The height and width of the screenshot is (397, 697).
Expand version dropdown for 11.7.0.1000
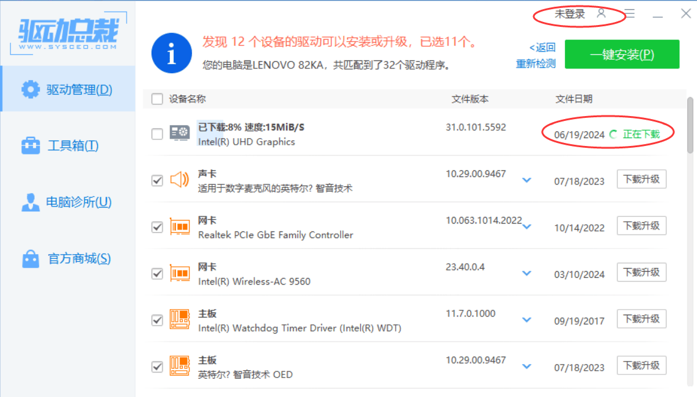coord(527,320)
